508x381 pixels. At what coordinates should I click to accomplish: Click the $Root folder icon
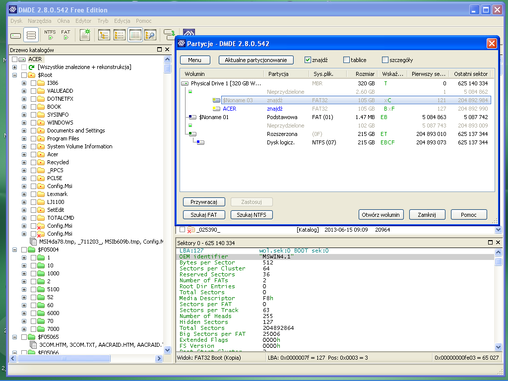tap(31, 75)
